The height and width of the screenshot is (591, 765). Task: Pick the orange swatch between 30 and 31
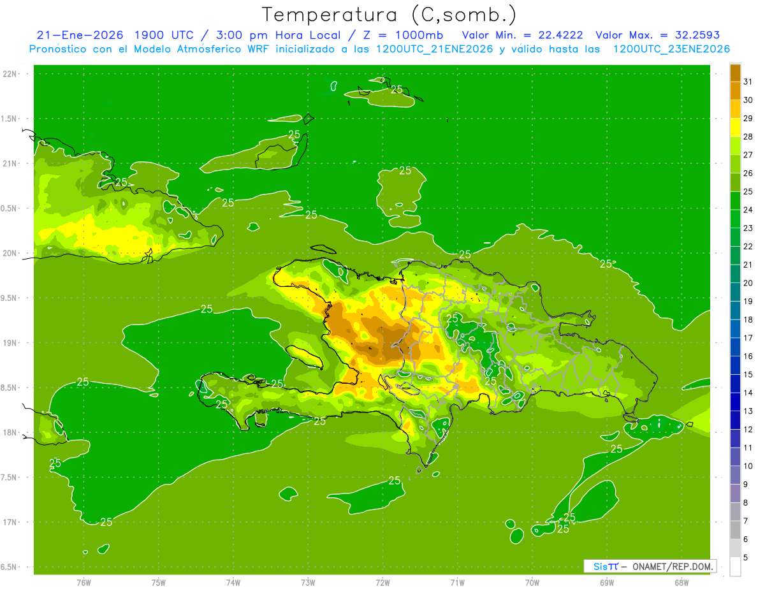[735, 91]
